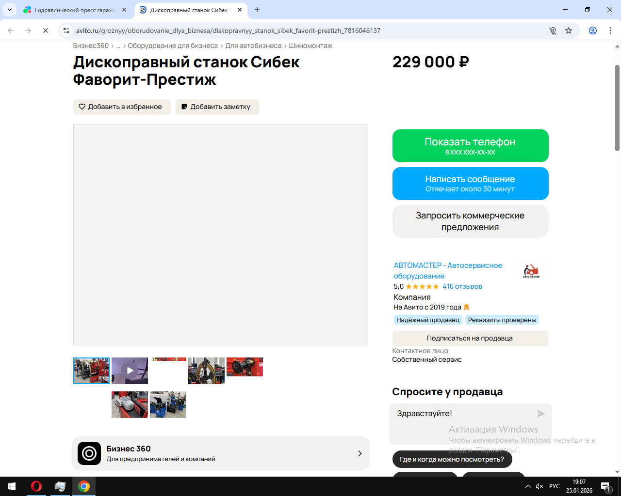621x496 pixels.
Task: Open the 416 отзывов reviews link
Action: [x=462, y=286]
